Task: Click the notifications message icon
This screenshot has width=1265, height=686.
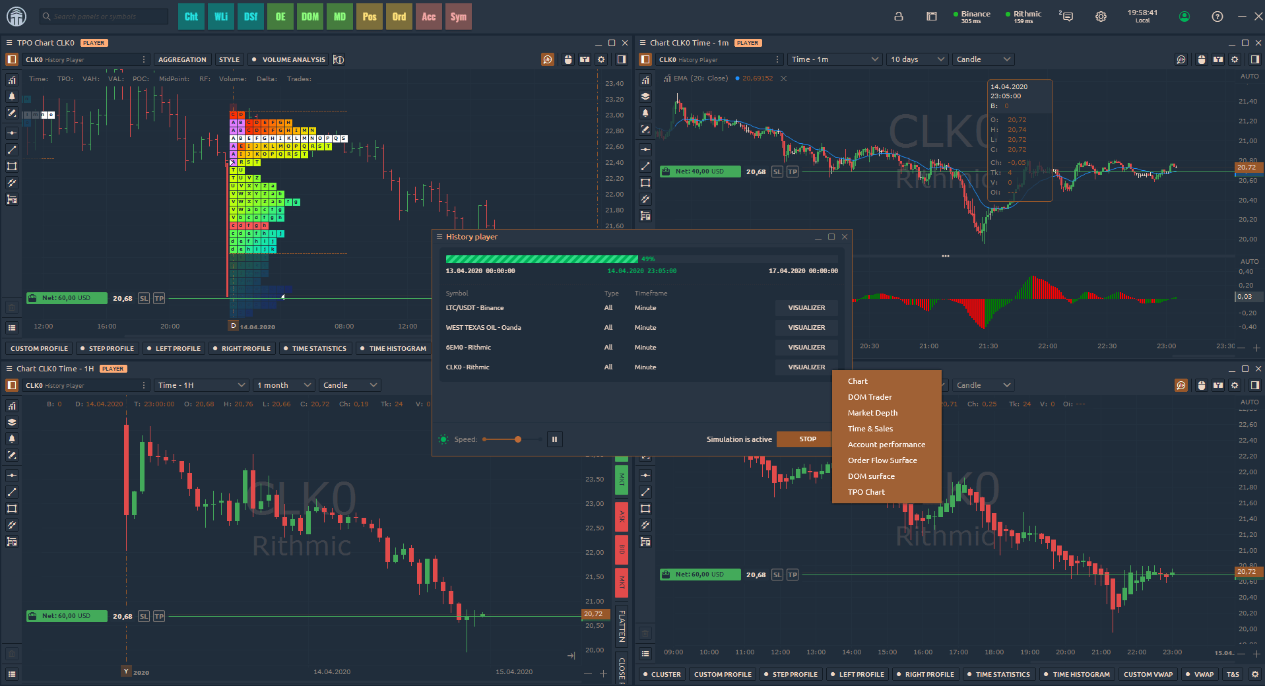Action: point(1066,16)
